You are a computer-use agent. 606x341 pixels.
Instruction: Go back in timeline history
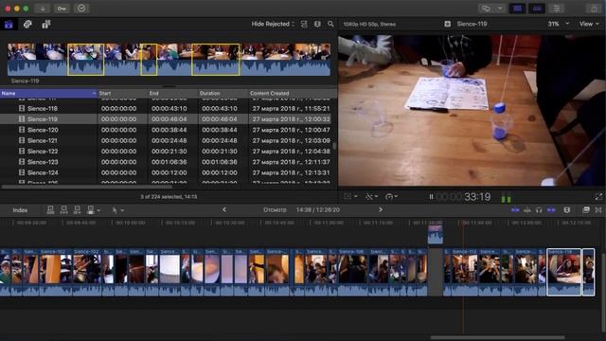[x=224, y=209]
